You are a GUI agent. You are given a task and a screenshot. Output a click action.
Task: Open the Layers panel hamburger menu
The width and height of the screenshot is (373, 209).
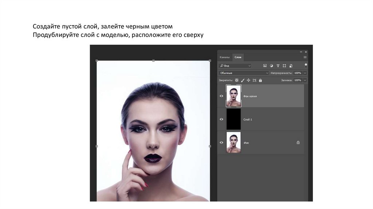click(305, 57)
